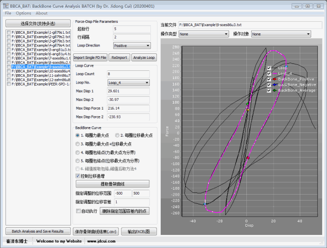Click the red BackBone_Positive legend marker
The image size is (327, 248).
click(x=275, y=79)
